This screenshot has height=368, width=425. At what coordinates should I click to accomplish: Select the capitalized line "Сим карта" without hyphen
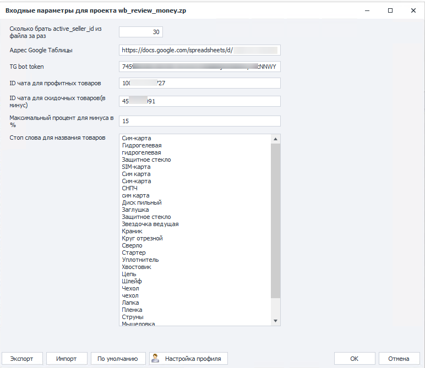[x=136, y=174]
